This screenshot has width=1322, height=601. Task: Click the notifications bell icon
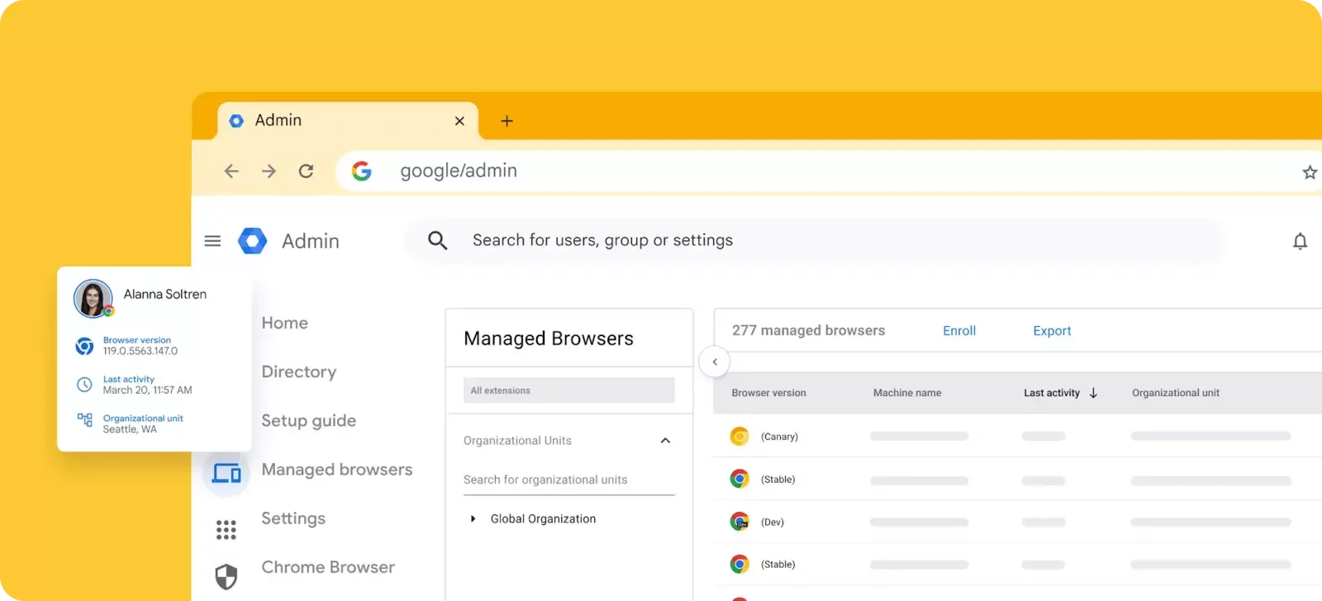pos(1300,241)
